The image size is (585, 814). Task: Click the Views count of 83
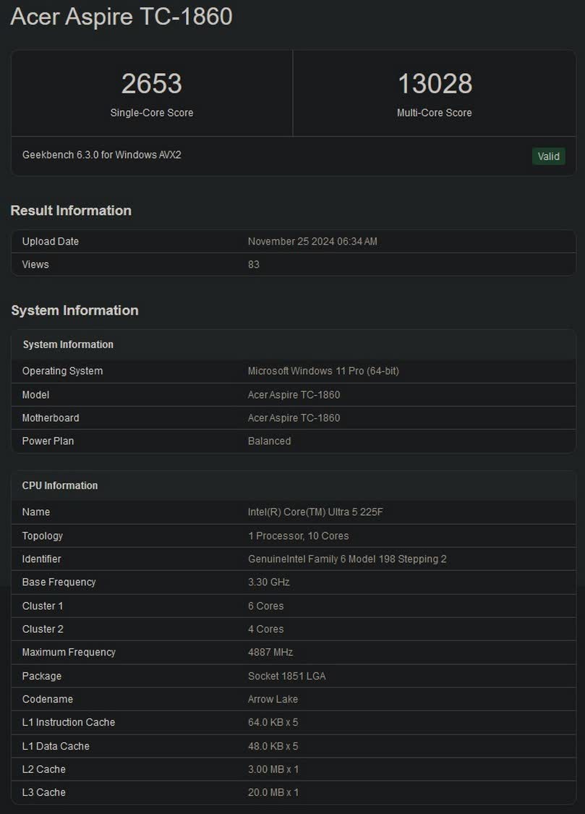[x=254, y=265]
